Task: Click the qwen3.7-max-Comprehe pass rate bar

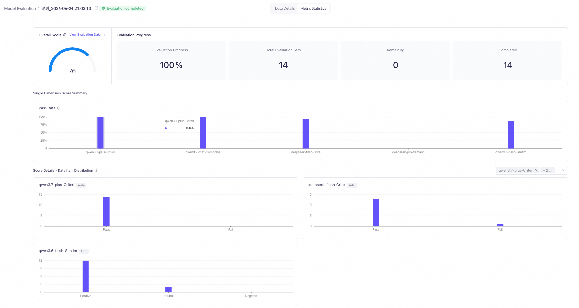Action: coord(203,132)
